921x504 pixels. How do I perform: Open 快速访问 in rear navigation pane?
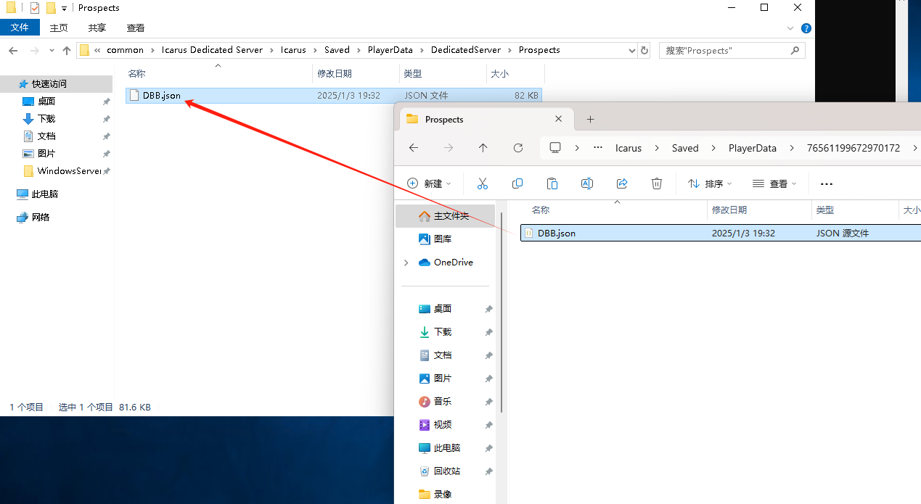tap(49, 84)
